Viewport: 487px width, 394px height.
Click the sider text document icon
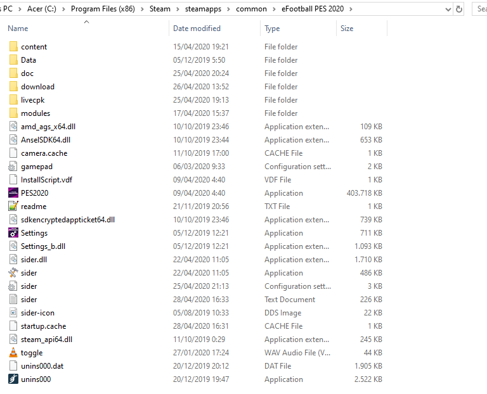(13, 300)
